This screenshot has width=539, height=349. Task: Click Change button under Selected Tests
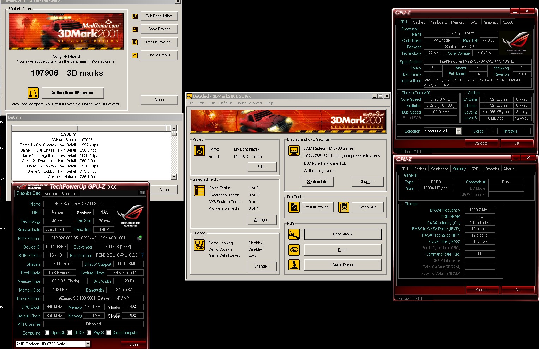[262, 220]
